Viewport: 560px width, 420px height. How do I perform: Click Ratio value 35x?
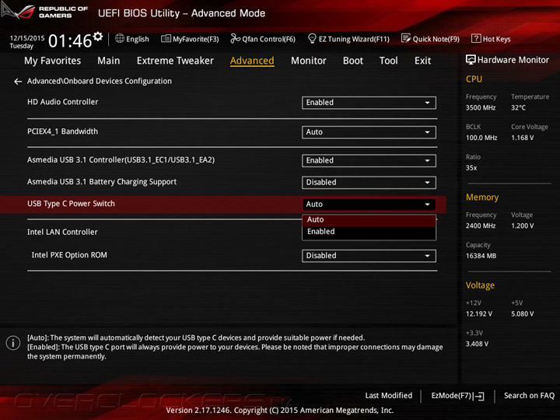point(471,168)
